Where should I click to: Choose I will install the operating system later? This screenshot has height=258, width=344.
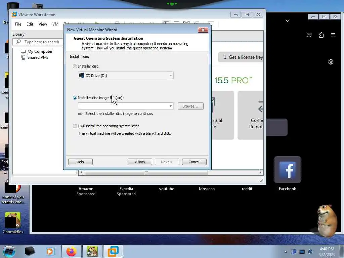[75, 126]
